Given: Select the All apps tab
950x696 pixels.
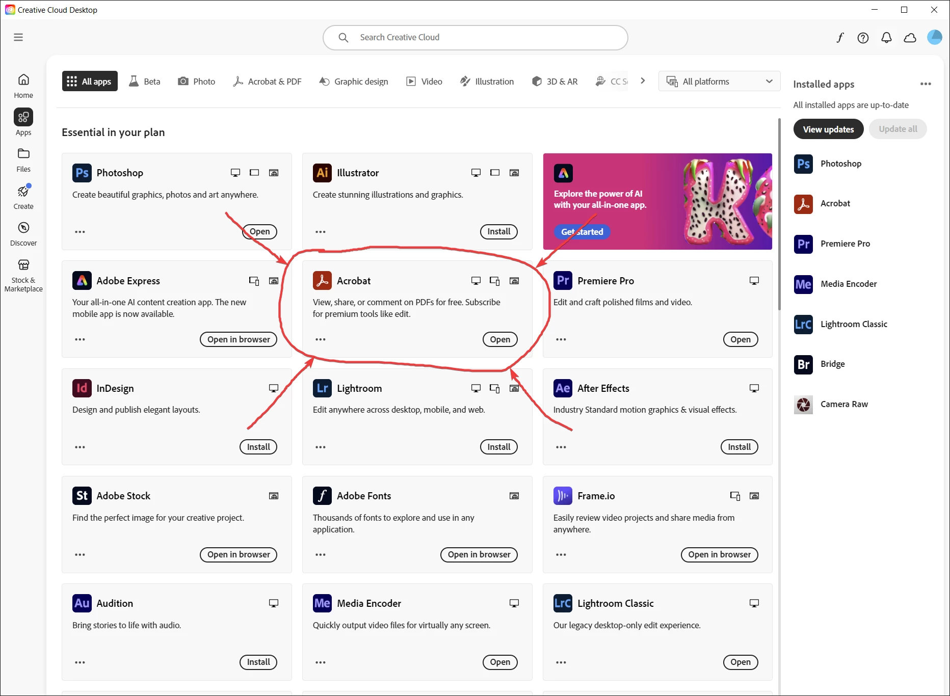Looking at the screenshot, I should [x=90, y=82].
